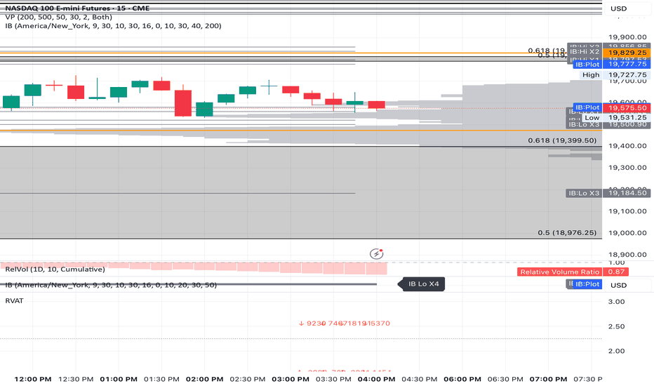Click the 12:00 PM time axis label
The width and height of the screenshot is (654, 386).
point(32,379)
